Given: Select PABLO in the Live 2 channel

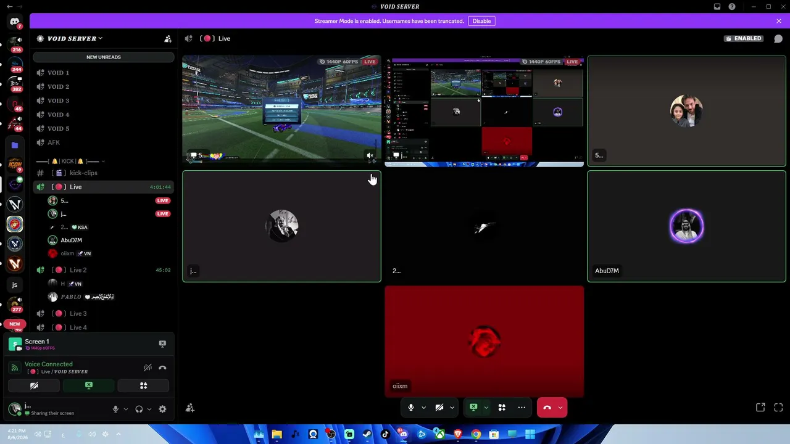Looking at the screenshot, I should 104,297.
